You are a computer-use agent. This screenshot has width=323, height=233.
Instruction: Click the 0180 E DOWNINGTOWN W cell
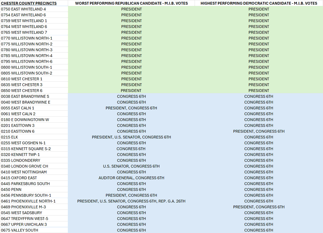(x=34, y=120)
